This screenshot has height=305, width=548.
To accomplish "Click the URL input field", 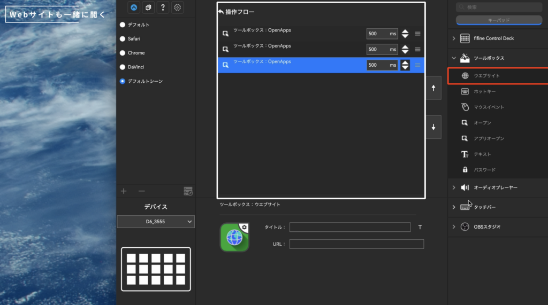I will click(356, 244).
